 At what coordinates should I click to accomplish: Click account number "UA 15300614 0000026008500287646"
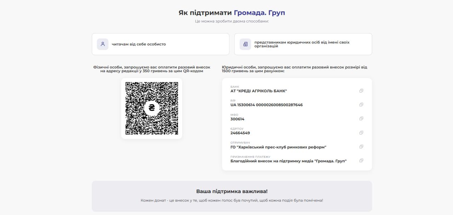pos(266,105)
